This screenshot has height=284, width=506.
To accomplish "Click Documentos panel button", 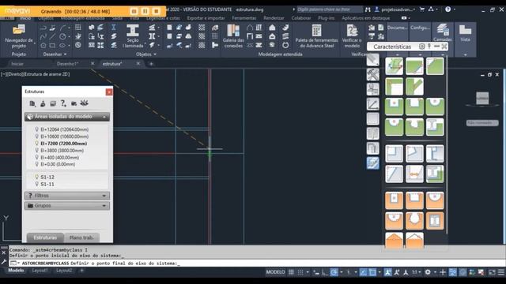I will coord(397,28).
